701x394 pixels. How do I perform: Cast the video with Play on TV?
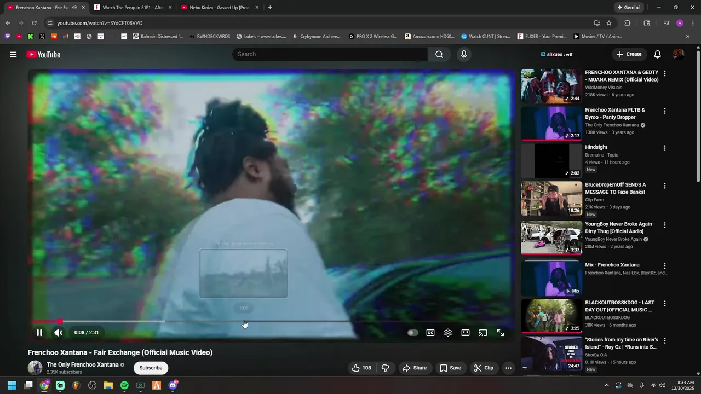pos(483,333)
